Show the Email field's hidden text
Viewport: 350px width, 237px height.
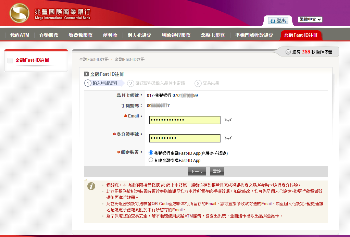[228, 120]
